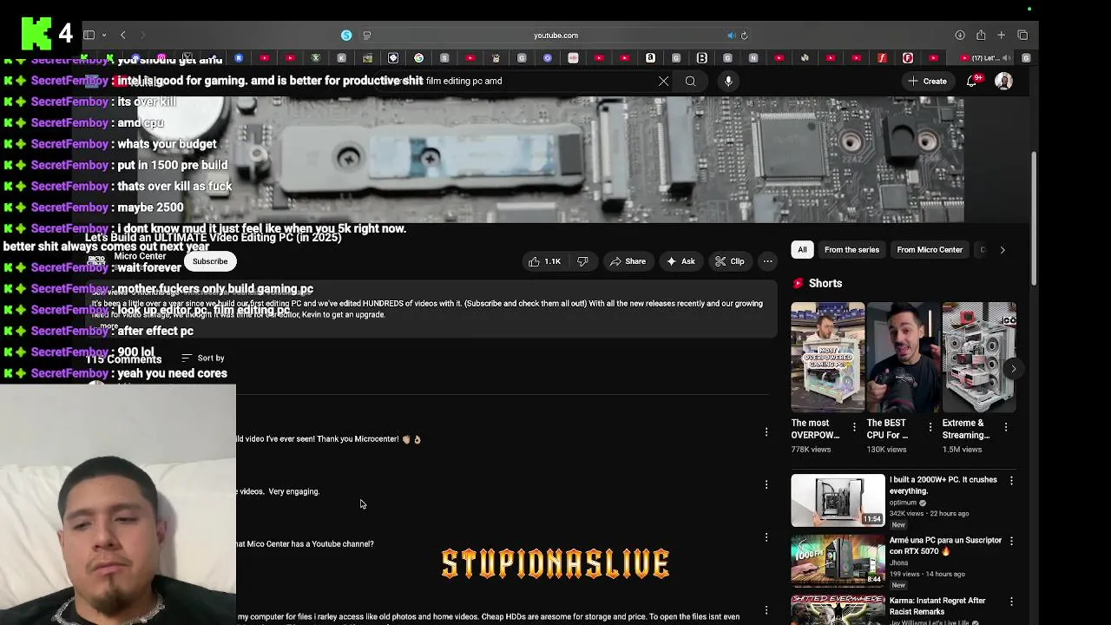Open the Shorts section heading
This screenshot has height=625, width=1111.
click(825, 283)
